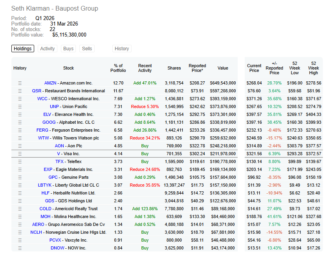This screenshot has height=253, width=328.
Task: Open history icon for EXP row
Action: 20,169
